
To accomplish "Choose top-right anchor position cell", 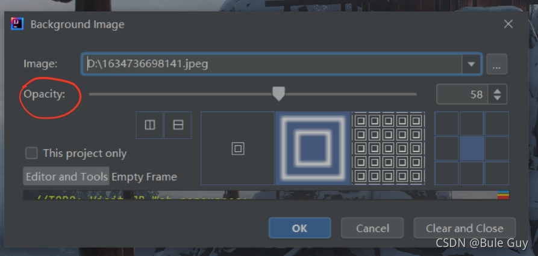I will pos(497,124).
